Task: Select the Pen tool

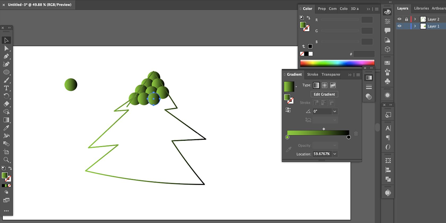Action: click(x=6, y=56)
